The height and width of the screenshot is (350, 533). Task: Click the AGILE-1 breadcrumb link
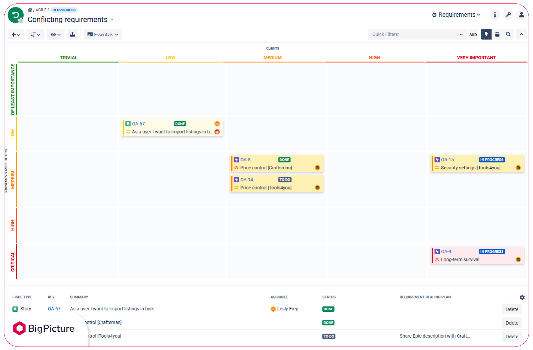[43, 10]
